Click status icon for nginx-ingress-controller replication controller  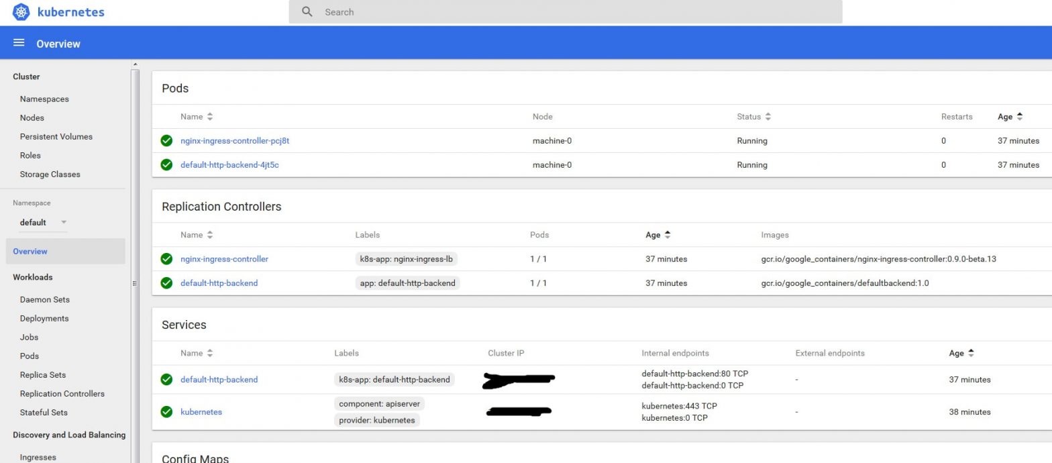pyautogui.click(x=166, y=259)
